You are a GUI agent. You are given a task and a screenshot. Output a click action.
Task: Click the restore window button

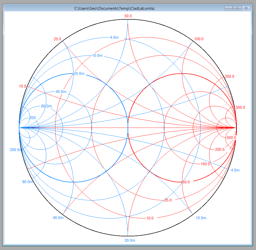click(237, 8)
